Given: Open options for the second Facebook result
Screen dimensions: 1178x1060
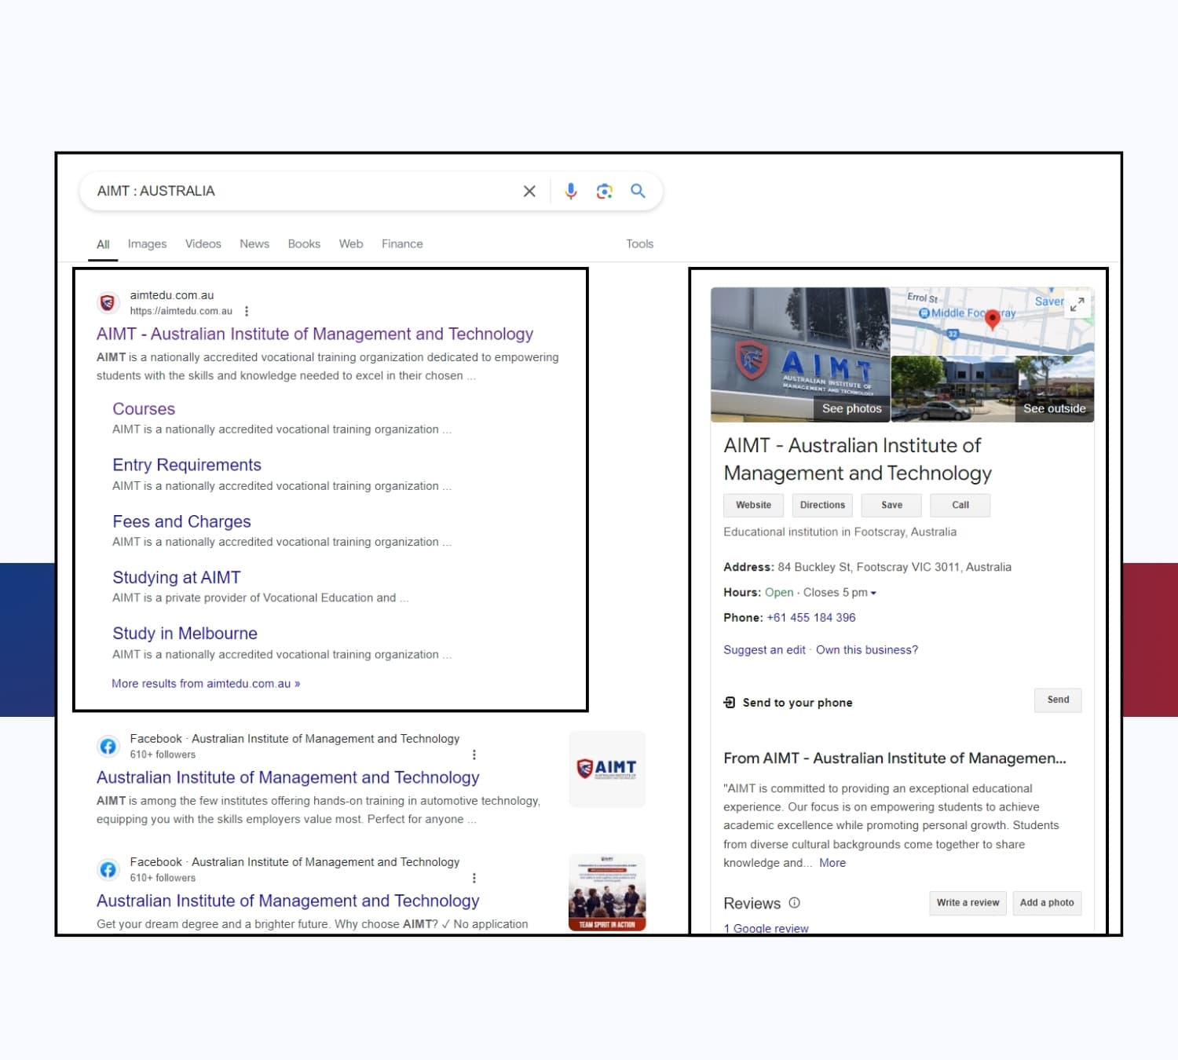Looking at the screenshot, I should [474, 878].
